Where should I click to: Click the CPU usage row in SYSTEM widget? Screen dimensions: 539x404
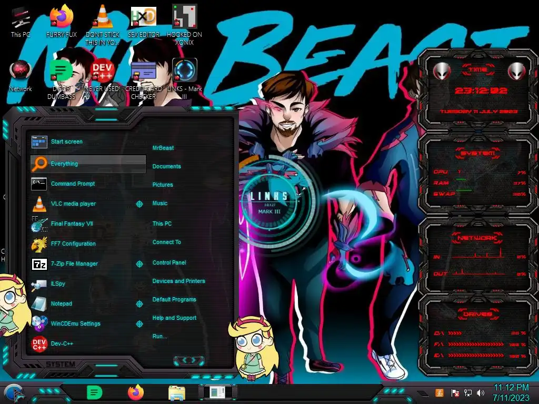tap(479, 172)
